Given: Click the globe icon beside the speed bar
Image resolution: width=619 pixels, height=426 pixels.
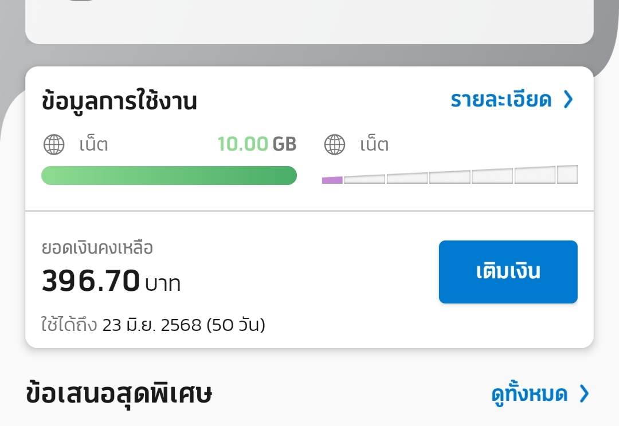Looking at the screenshot, I should pyautogui.click(x=335, y=144).
